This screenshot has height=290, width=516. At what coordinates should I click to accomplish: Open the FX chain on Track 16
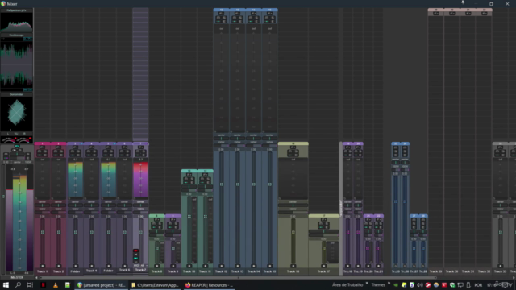point(293,147)
